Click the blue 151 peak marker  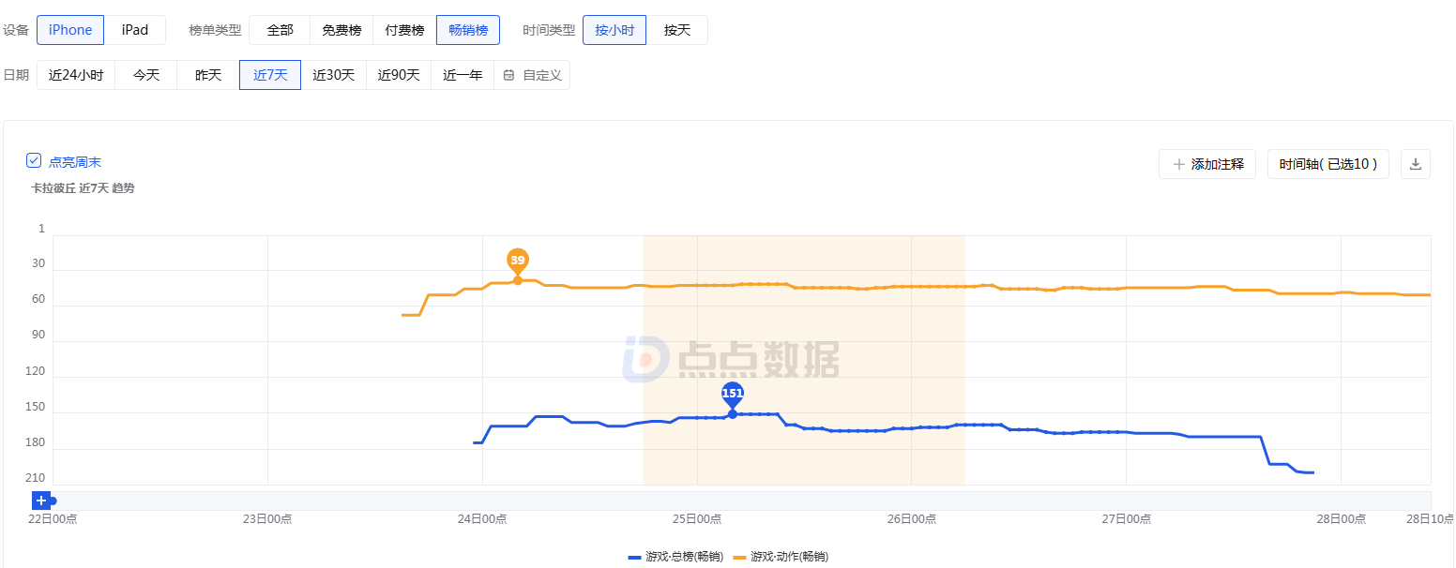[732, 394]
